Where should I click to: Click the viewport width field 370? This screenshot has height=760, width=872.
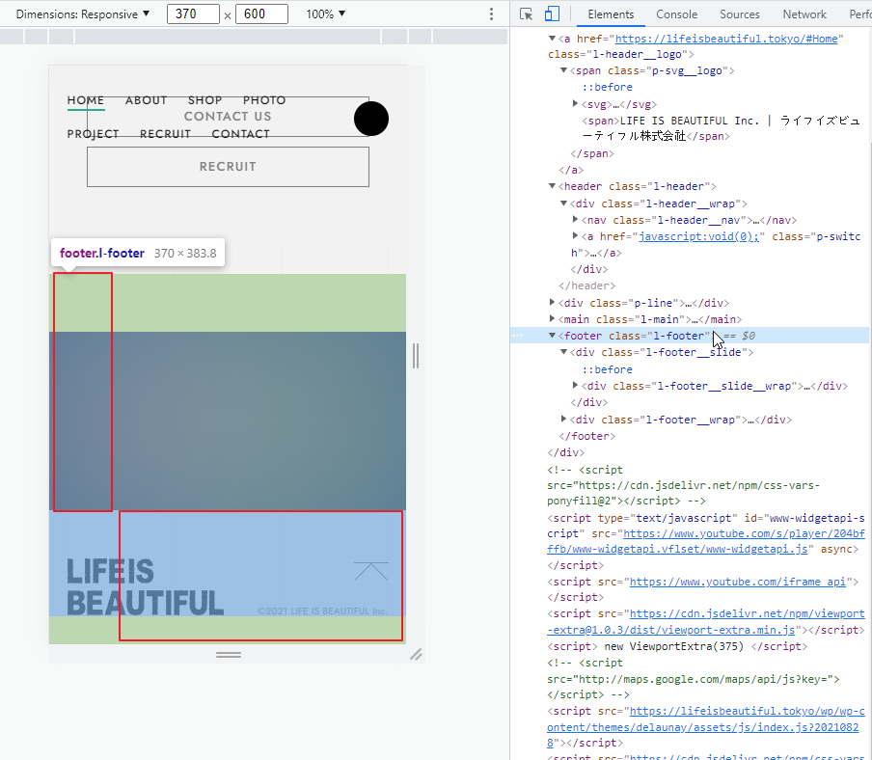pos(193,14)
